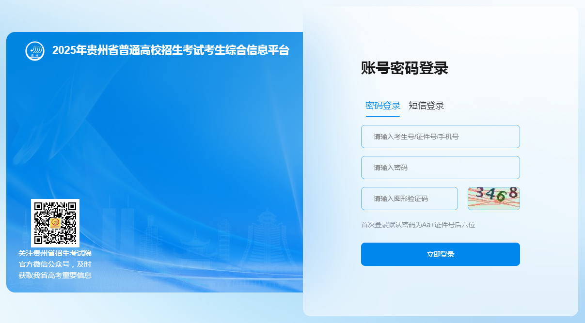The height and width of the screenshot is (323, 585).
Task: Click the text 官方微信公众号，及时
Action: click(x=55, y=264)
